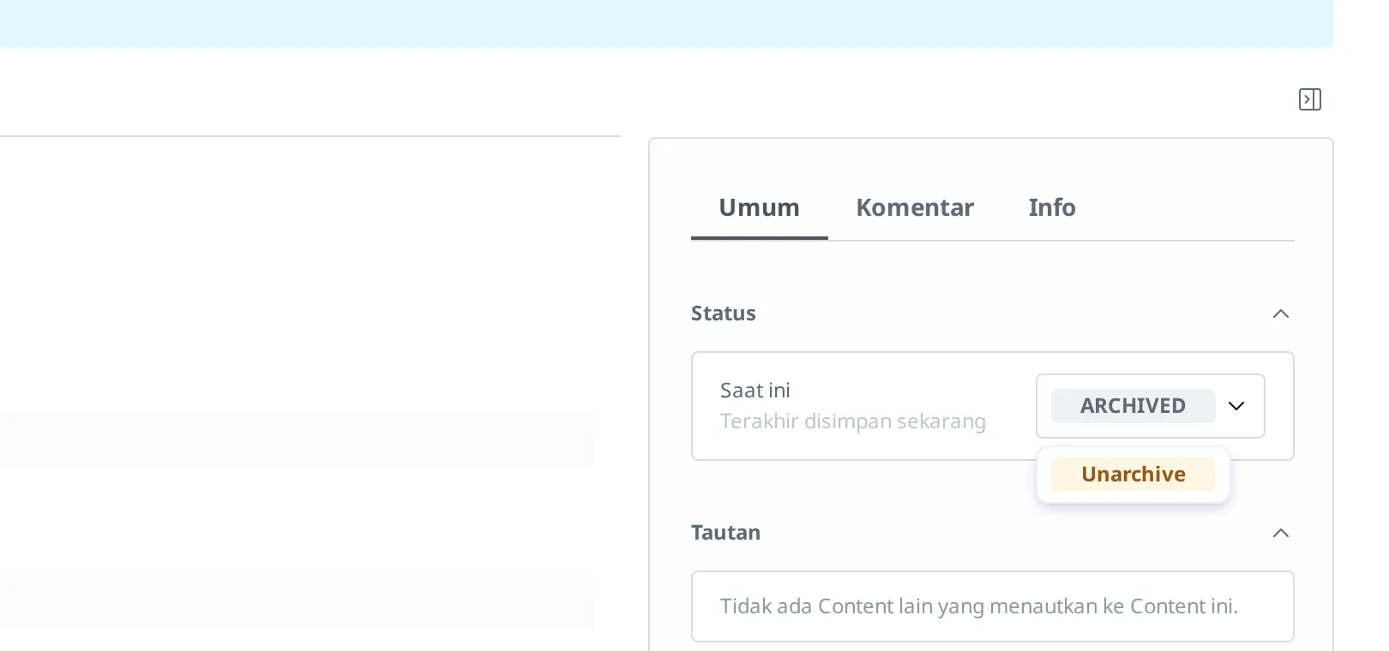
Task: Select Unarchive from the status menu
Action: [x=1133, y=475]
